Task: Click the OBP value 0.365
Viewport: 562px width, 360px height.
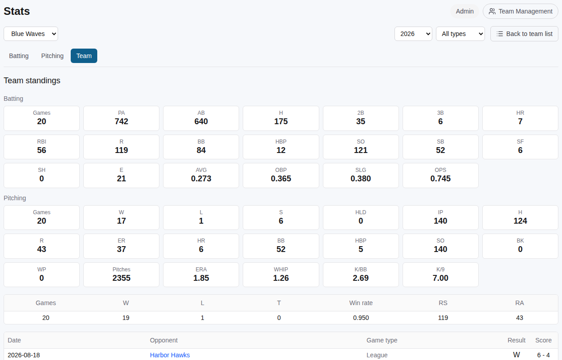Action: [x=281, y=179]
